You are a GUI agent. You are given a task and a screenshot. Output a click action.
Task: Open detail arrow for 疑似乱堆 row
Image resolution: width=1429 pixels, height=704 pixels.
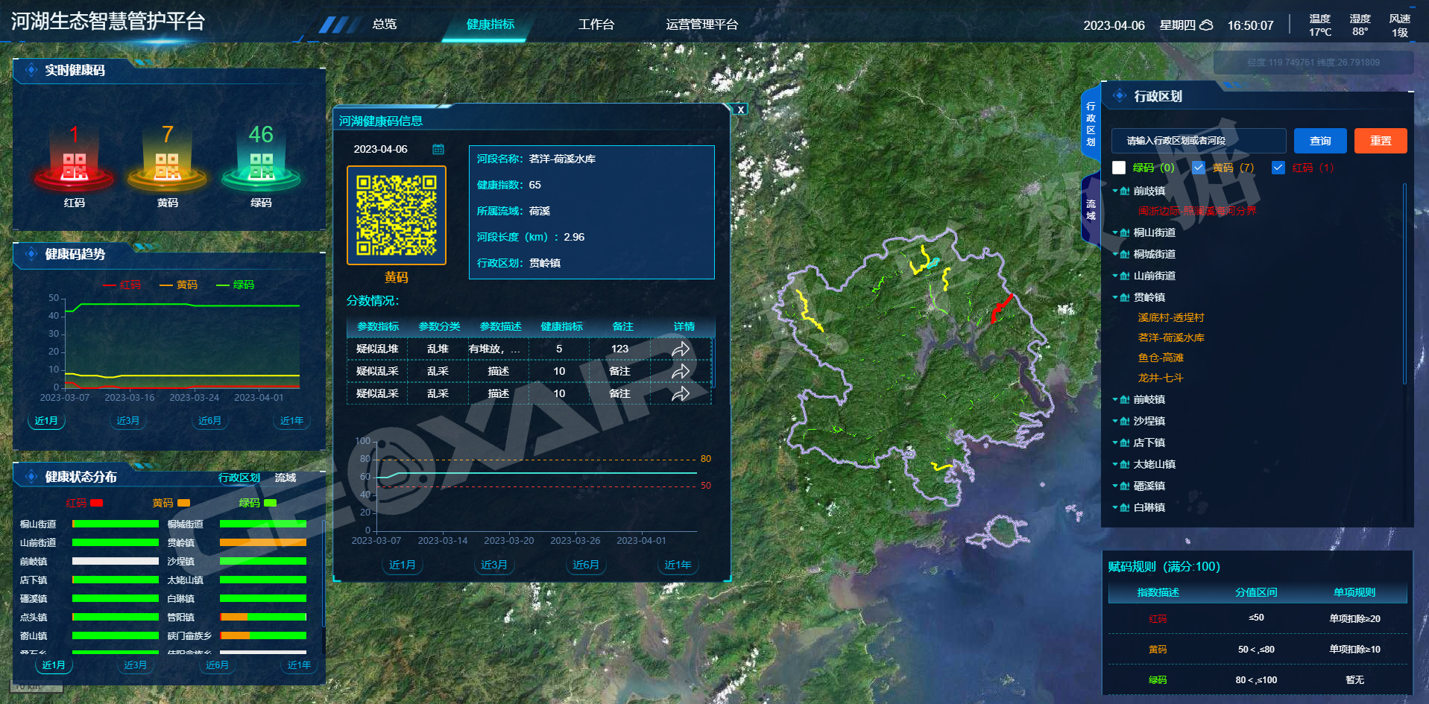(x=681, y=349)
